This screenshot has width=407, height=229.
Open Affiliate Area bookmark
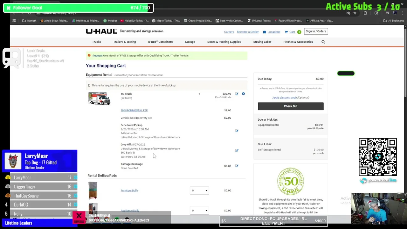[x=320, y=21]
